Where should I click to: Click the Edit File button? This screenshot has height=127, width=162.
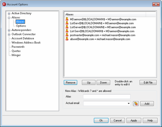tap(148, 82)
